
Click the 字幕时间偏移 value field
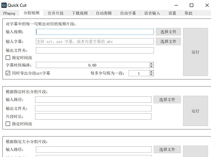tap(93, 65)
